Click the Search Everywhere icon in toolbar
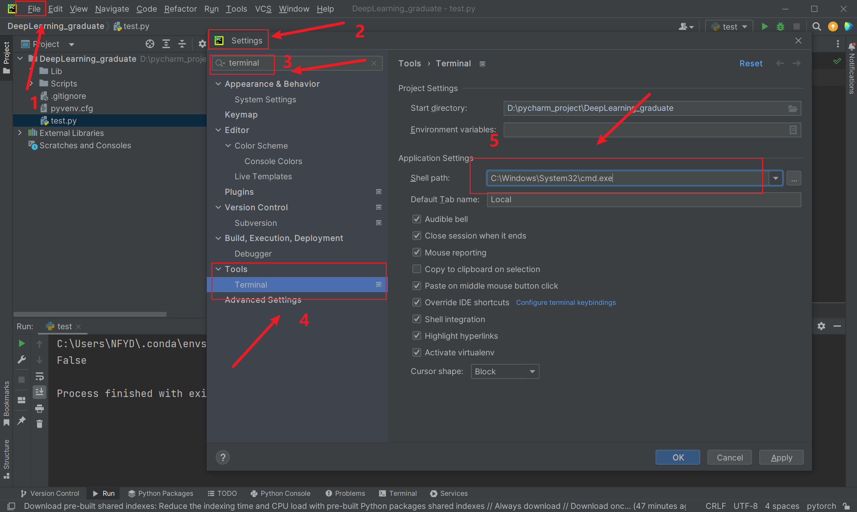 [816, 26]
